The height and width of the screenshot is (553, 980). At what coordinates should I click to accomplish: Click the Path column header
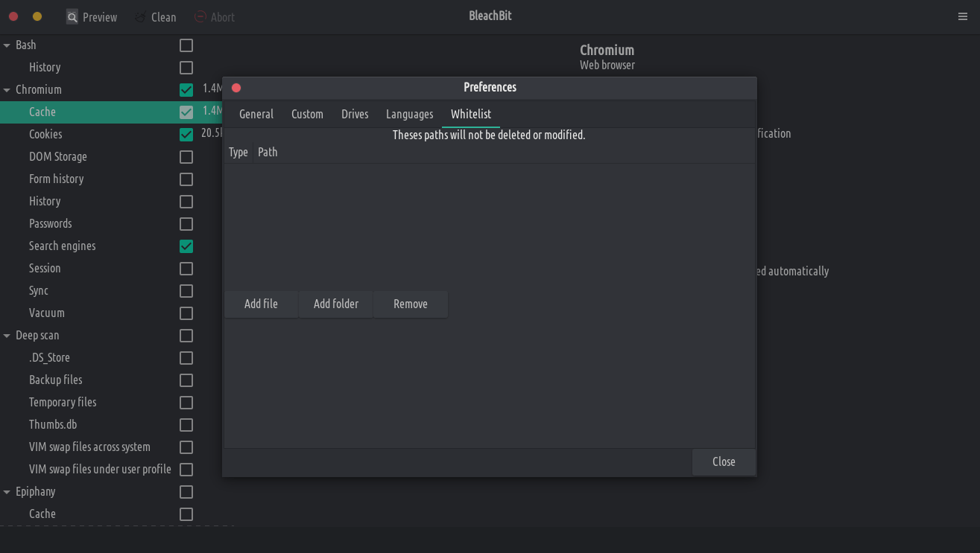pyautogui.click(x=504, y=152)
